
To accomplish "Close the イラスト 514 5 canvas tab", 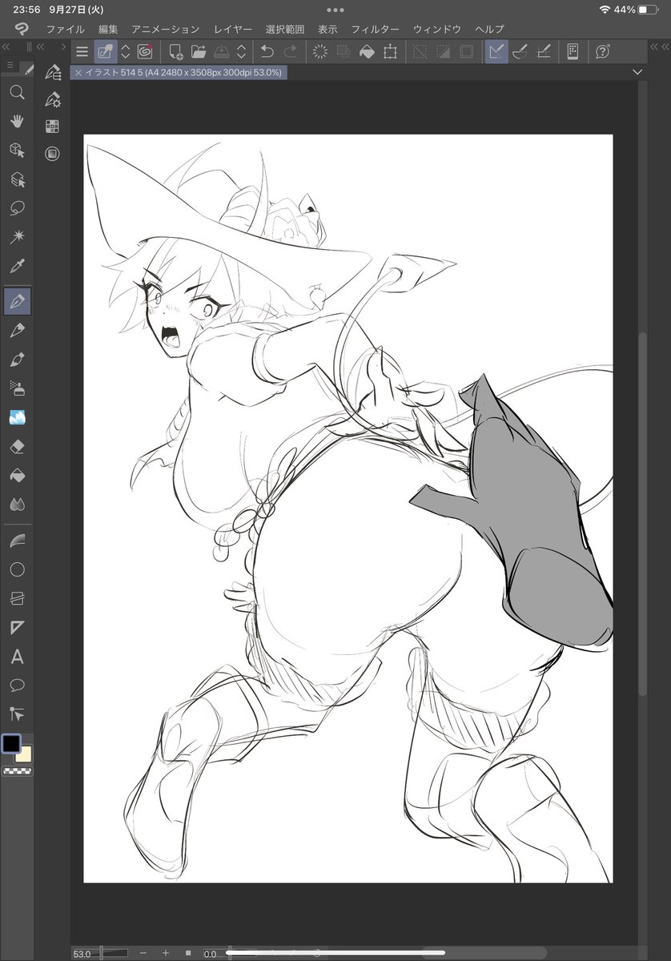I will point(78,72).
